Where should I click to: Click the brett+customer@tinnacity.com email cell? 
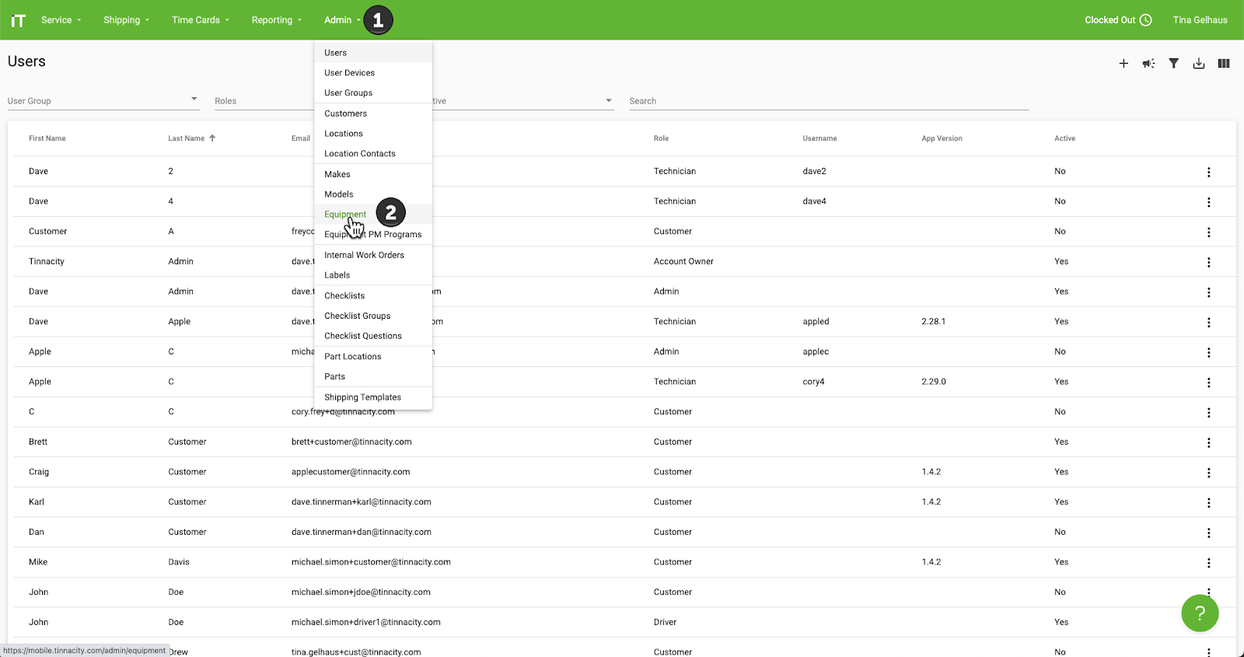[x=351, y=442]
